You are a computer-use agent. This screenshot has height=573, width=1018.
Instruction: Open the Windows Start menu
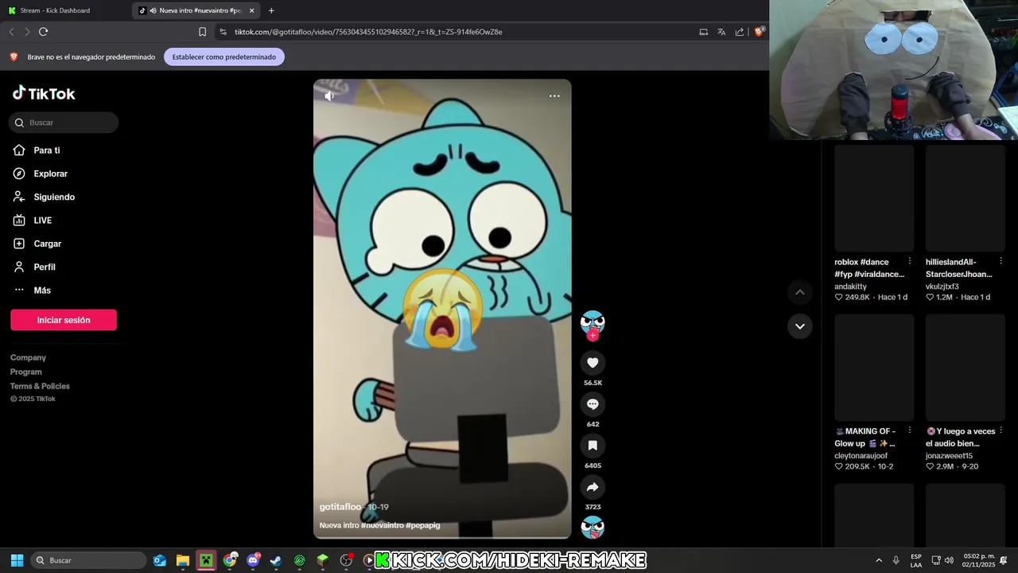17,560
